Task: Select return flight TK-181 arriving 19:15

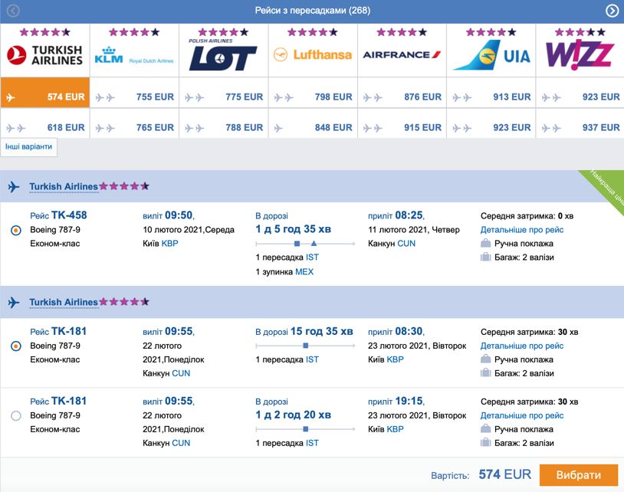Action: point(16,416)
